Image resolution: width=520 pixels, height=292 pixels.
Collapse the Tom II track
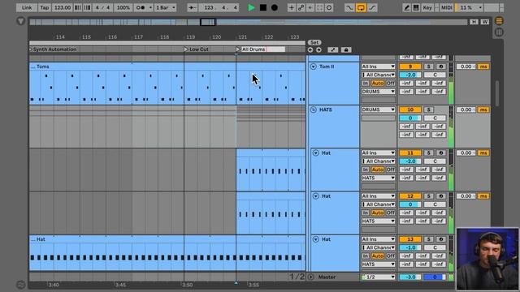coord(313,67)
